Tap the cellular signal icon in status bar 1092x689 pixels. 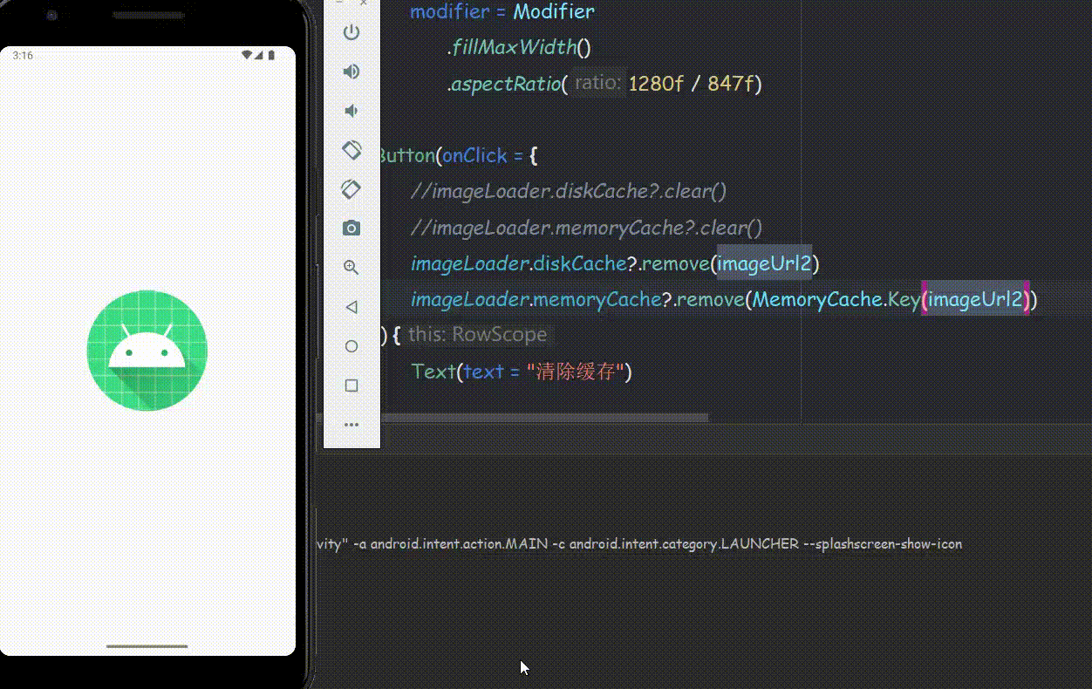(260, 55)
